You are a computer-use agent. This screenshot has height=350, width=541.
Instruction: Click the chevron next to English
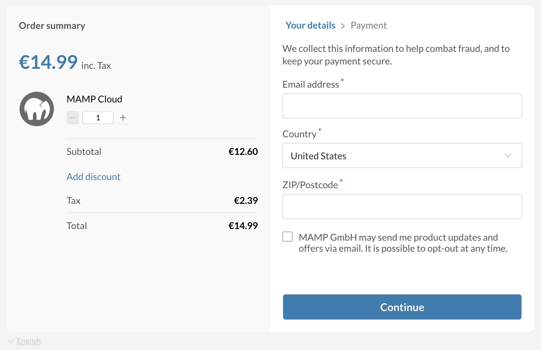pyautogui.click(x=11, y=341)
